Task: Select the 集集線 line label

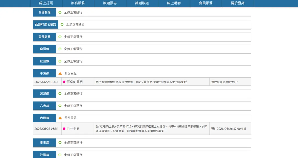Action: point(44,143)
